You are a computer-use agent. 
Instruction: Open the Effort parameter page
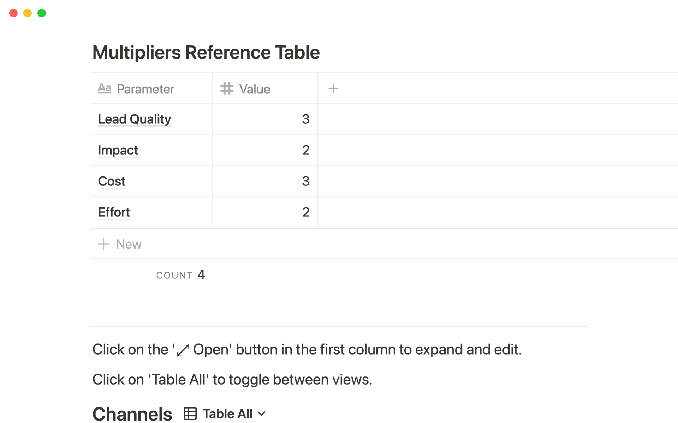114,212
